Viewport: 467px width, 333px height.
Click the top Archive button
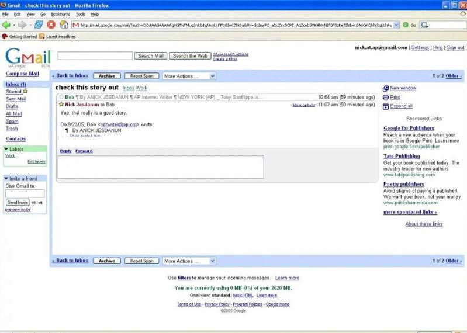(x=107, y=76)
